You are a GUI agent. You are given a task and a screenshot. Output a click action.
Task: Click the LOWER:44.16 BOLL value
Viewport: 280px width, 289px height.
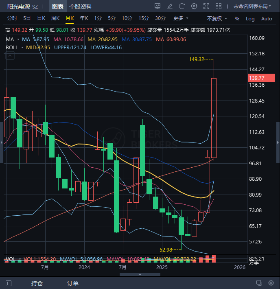[106, 48]
